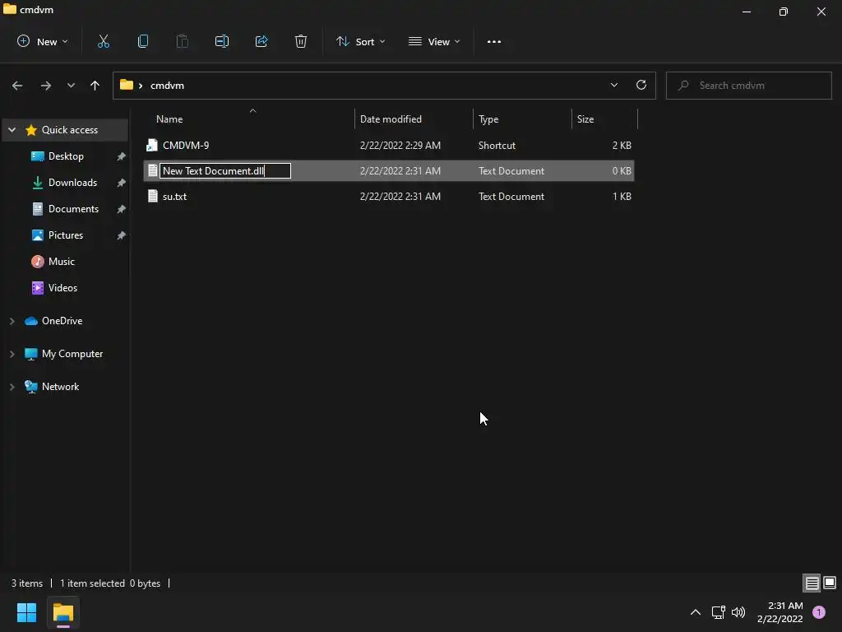Select Network in the sidebar
Image resolution: width=842 pixels, height=632 pixels.
click(60, 387)
